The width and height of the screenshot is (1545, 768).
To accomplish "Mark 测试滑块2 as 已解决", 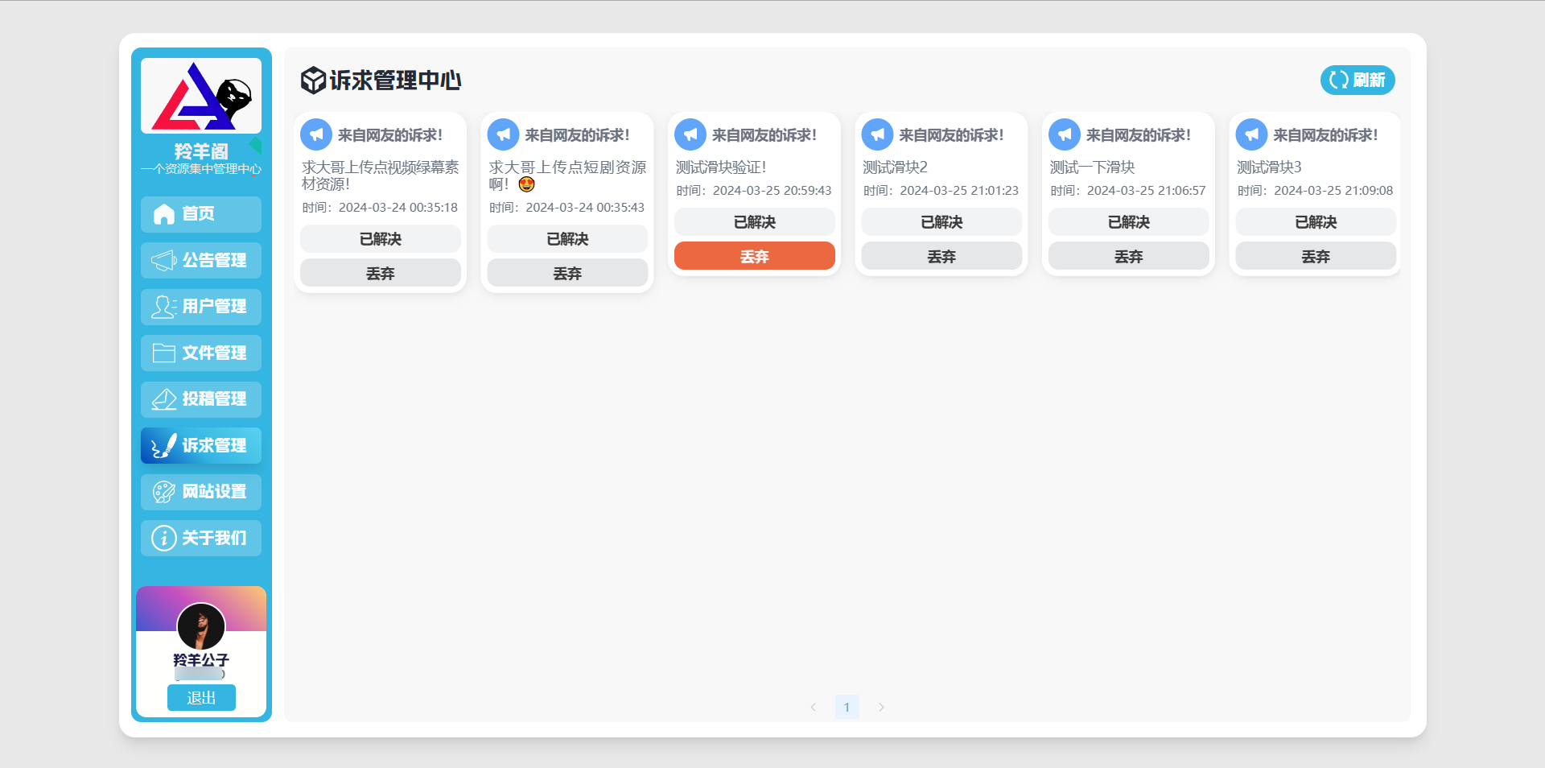I will 941,222.
